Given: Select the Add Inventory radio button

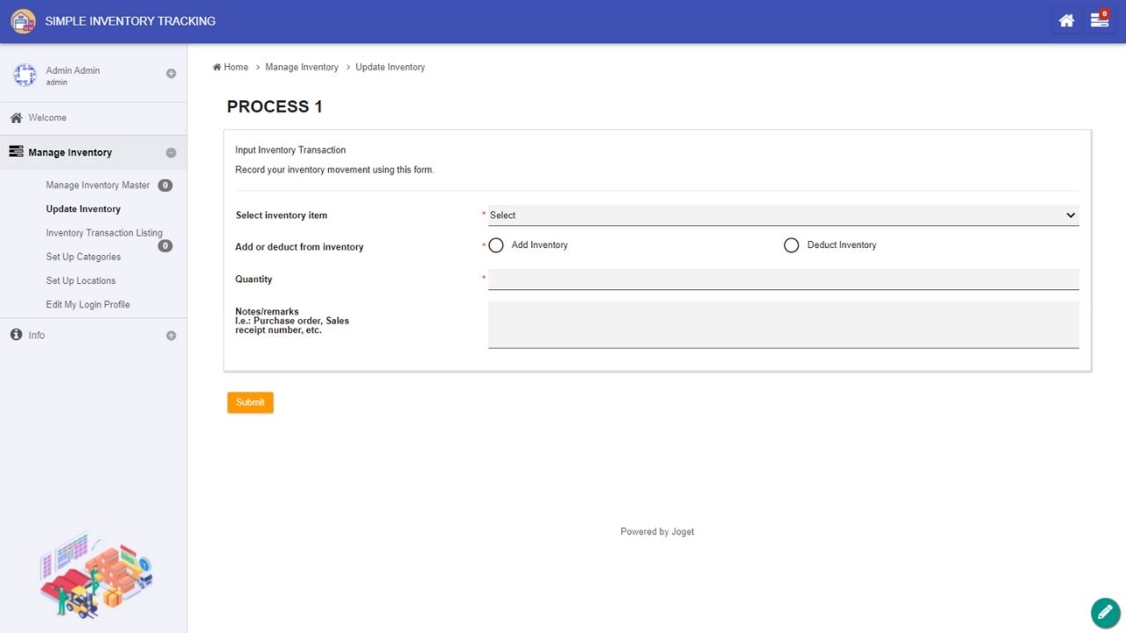Looking at the screenshot, I should point(496,245).
